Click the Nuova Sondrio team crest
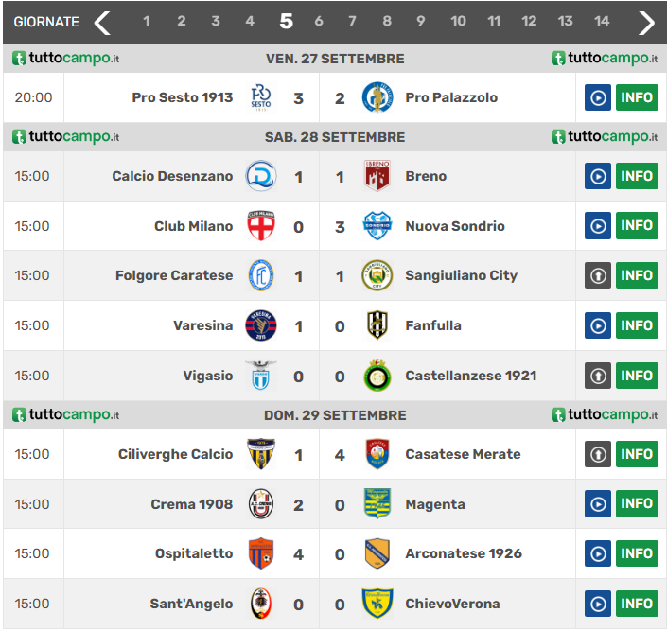 click(377, 226)
